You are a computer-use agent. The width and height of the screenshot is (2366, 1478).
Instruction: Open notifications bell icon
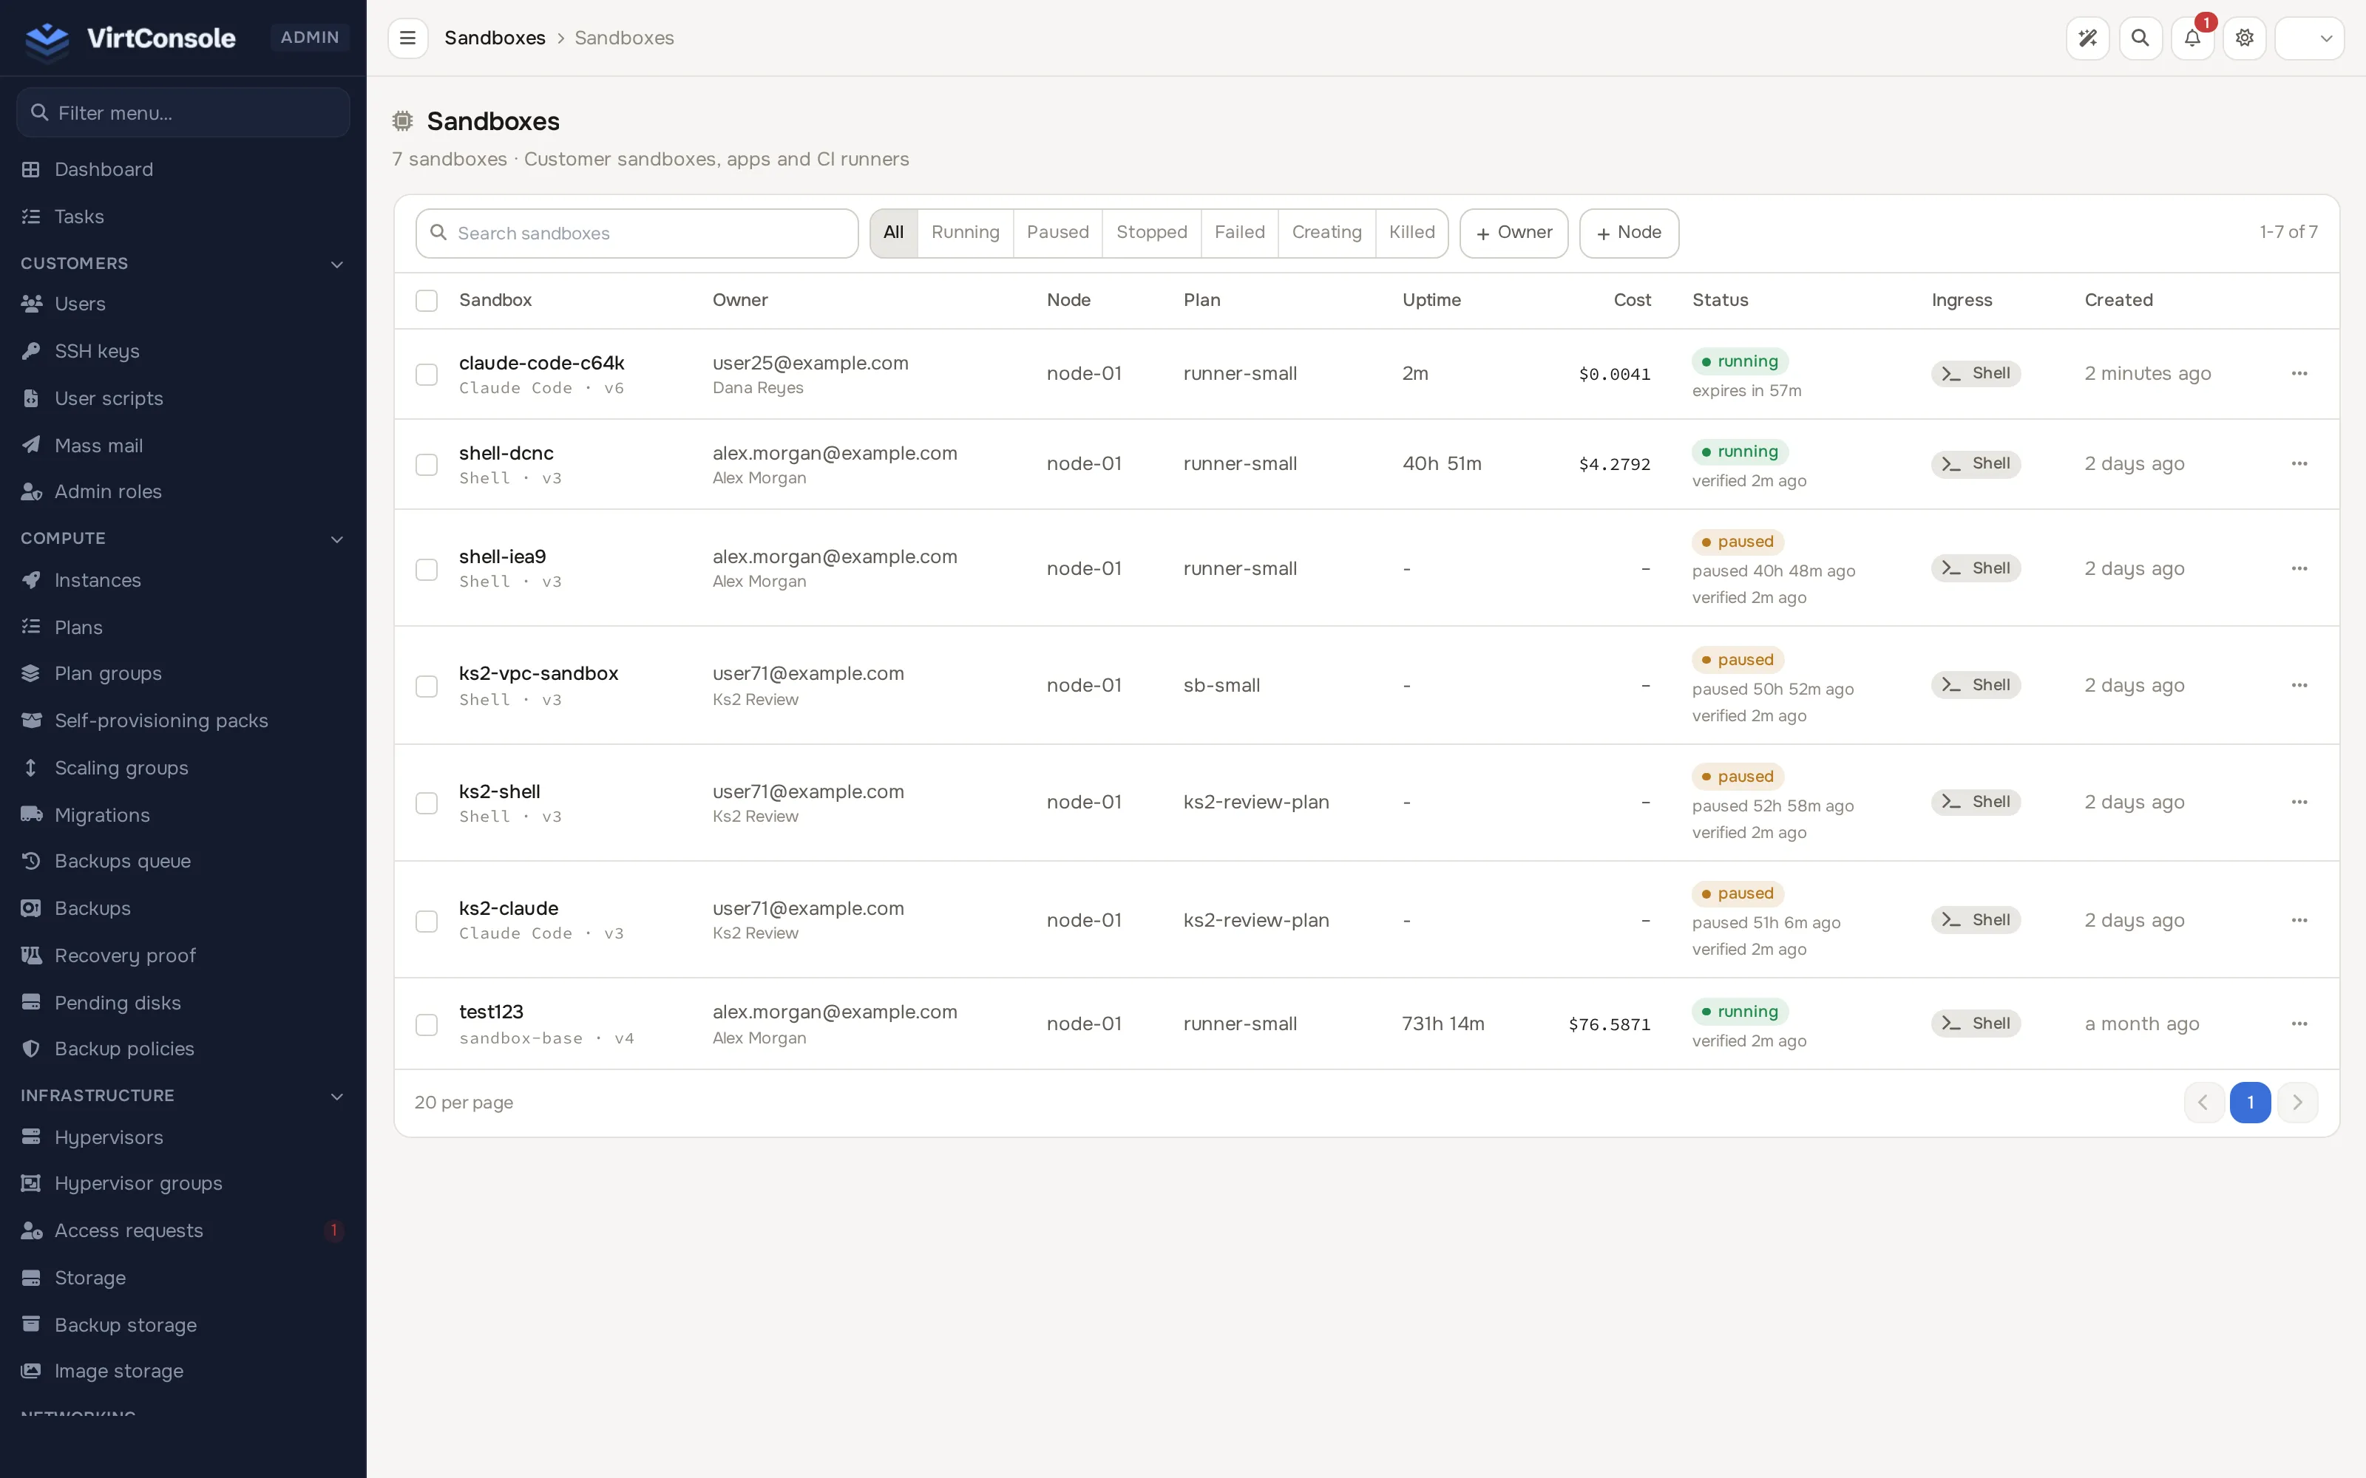click(2192, 38)
